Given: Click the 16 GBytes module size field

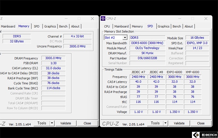Looking at the screenshot, I should (197, 38).
